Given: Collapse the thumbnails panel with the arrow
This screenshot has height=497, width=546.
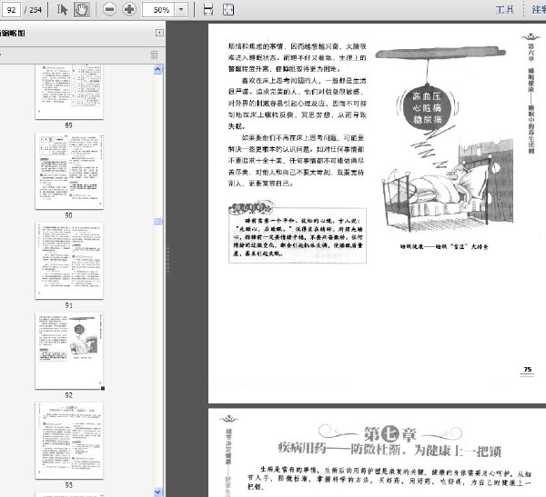Looking at the screenshot, I should pos(159,33).
